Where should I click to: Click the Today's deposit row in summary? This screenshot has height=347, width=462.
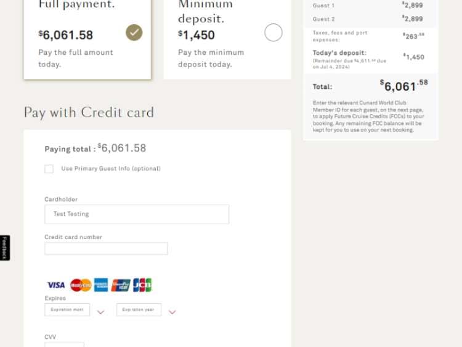tap(370, 57)
